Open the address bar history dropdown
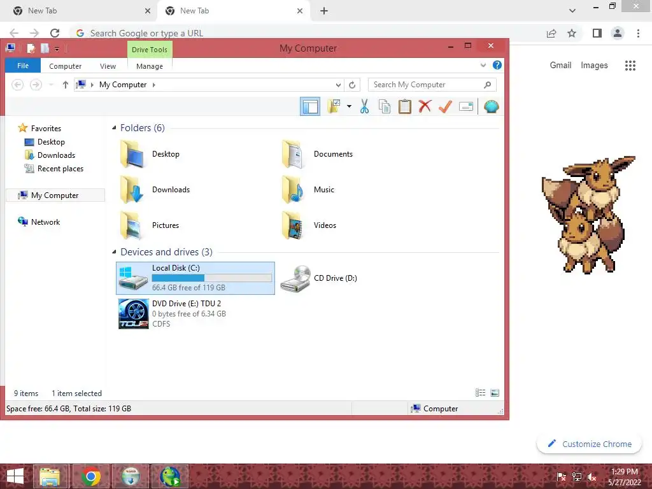This screenshot has height=489, width=652. click(338, 85)
